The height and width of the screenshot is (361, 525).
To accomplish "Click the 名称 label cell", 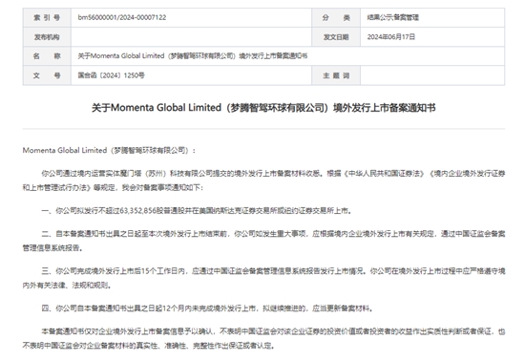I will click(x=47, y=56).
